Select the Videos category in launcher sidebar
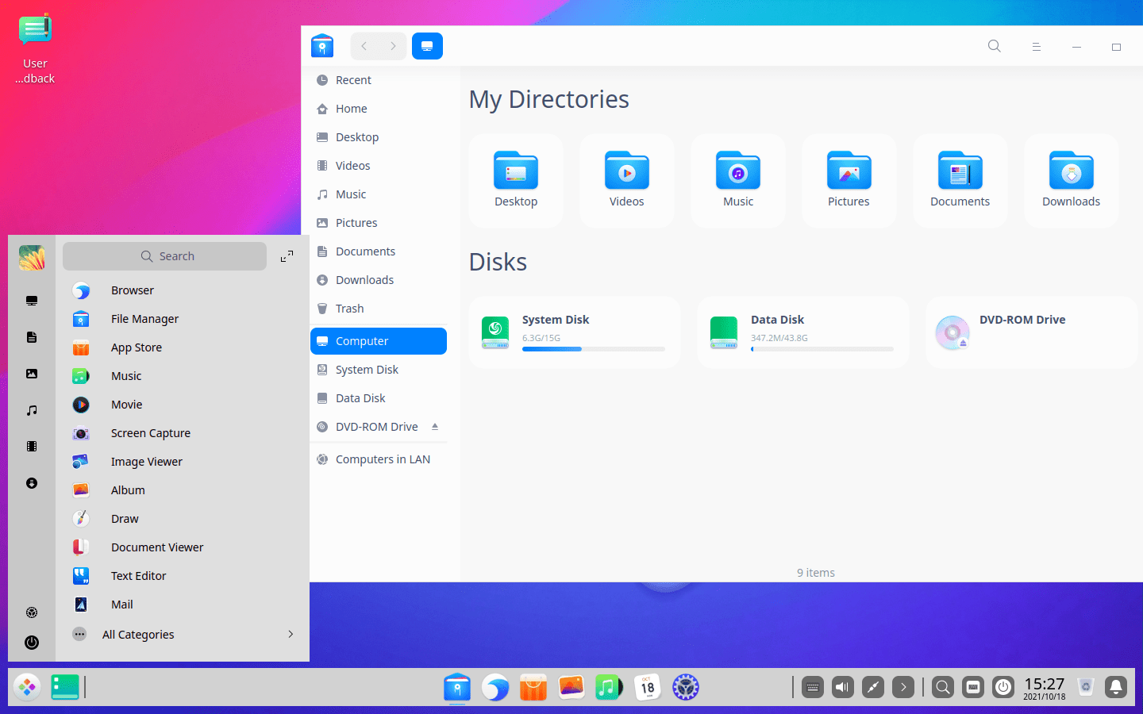This screenshot has width=1143, height=714. point(31,446)
